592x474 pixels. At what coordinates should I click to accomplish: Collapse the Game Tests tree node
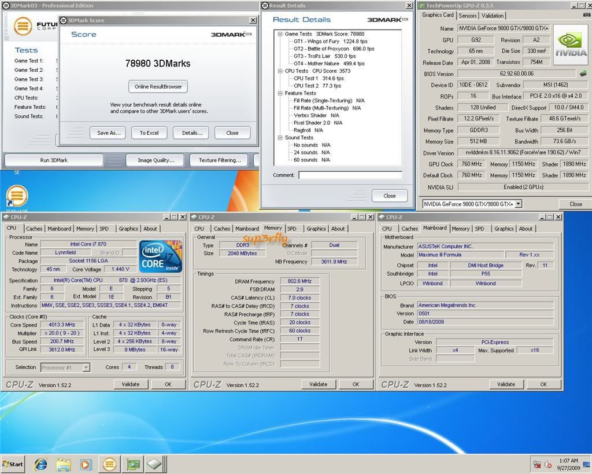(x=280, y=34)
